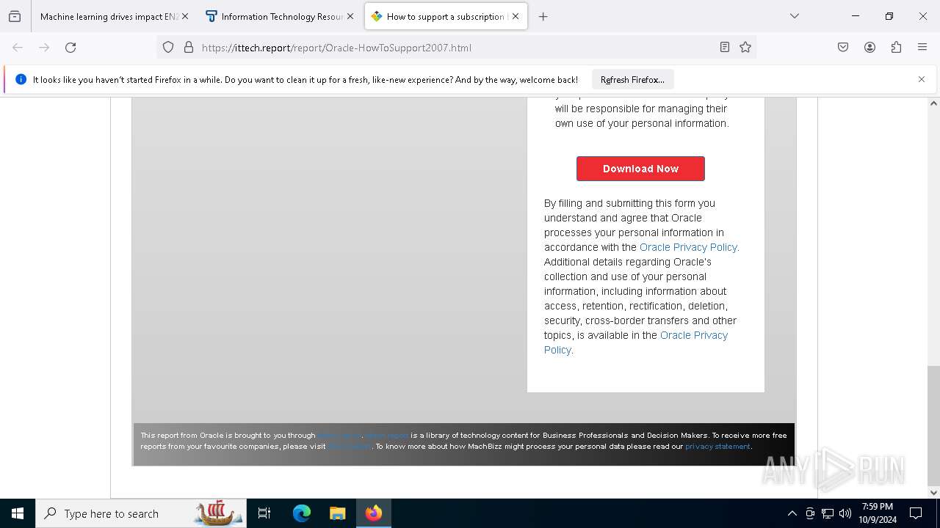Open File Explorer from taskbar
Viewport: 940px width, 528px height.
click(x=337, y=513)
